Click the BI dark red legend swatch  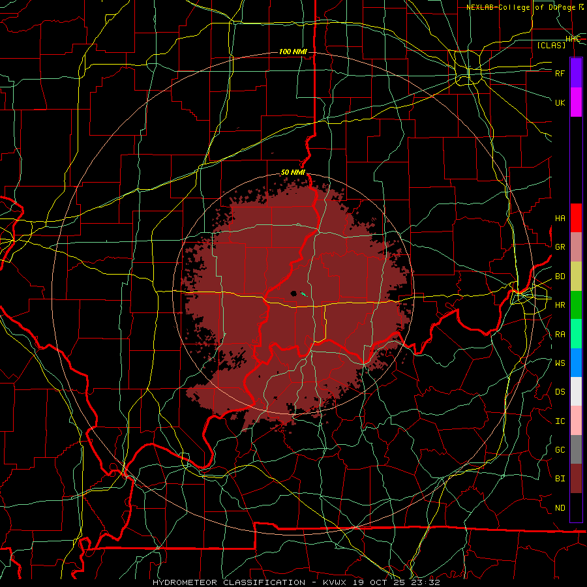pyautogui.click(x=576, y=479)
